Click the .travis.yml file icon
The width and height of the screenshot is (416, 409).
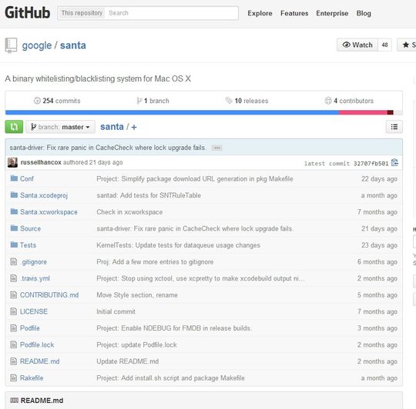pyautogui.click(x=14, y=278)
